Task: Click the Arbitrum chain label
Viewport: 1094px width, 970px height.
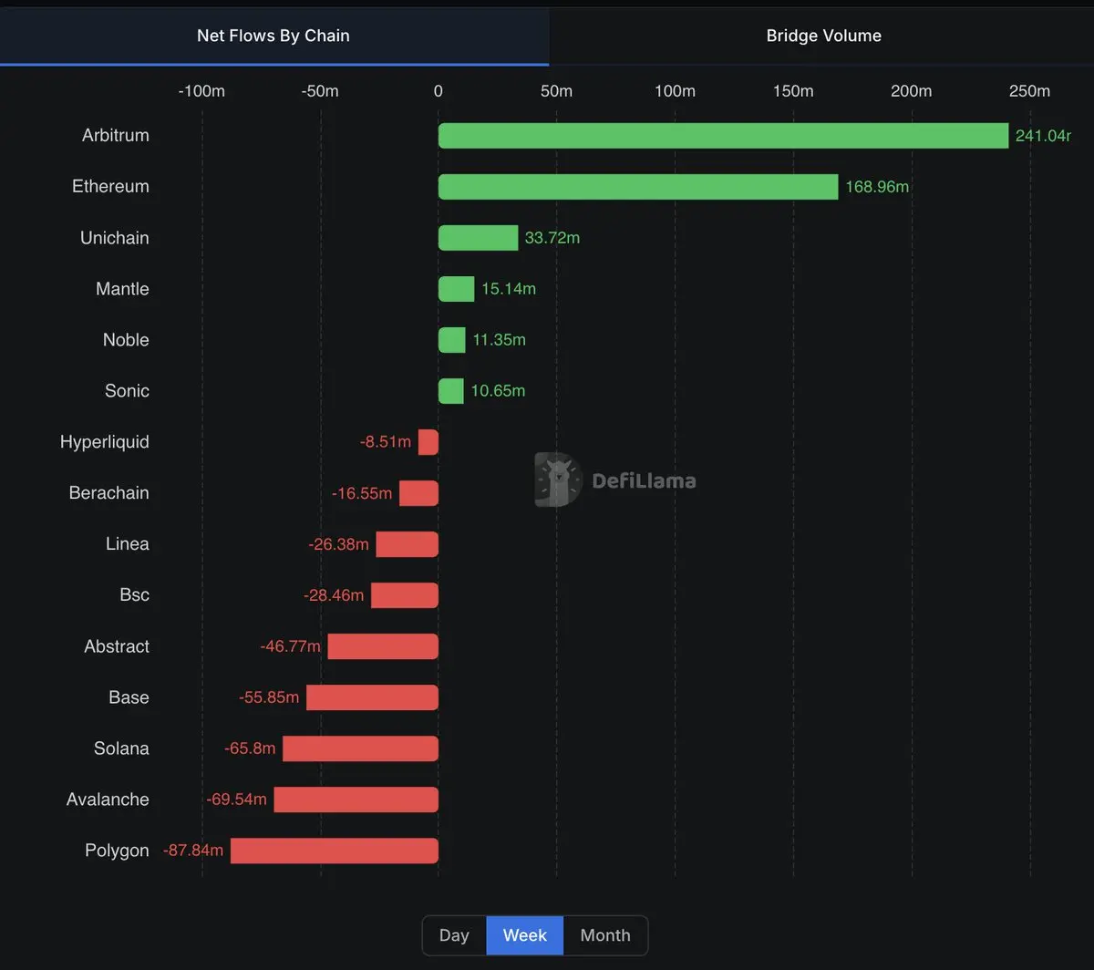Action: [x=116, y=136]
